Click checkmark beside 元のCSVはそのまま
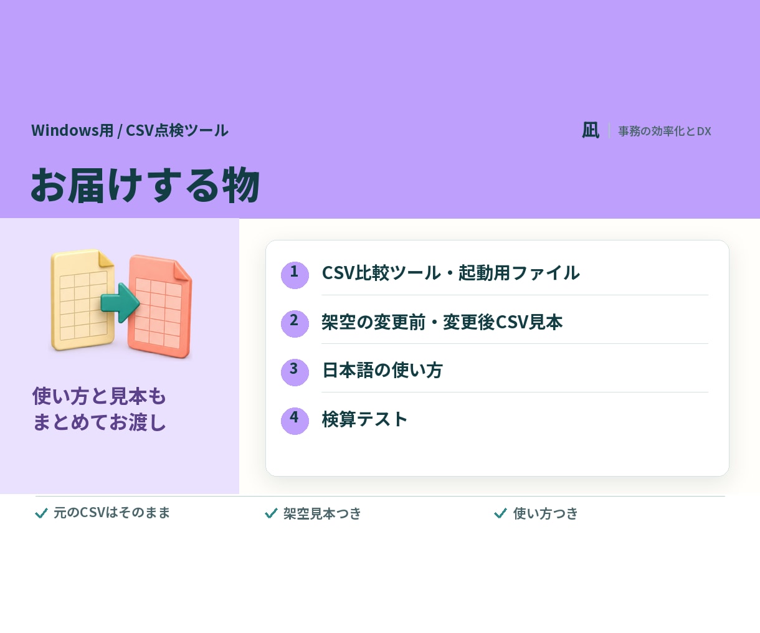The image size is (760, 633). [42, 513]
